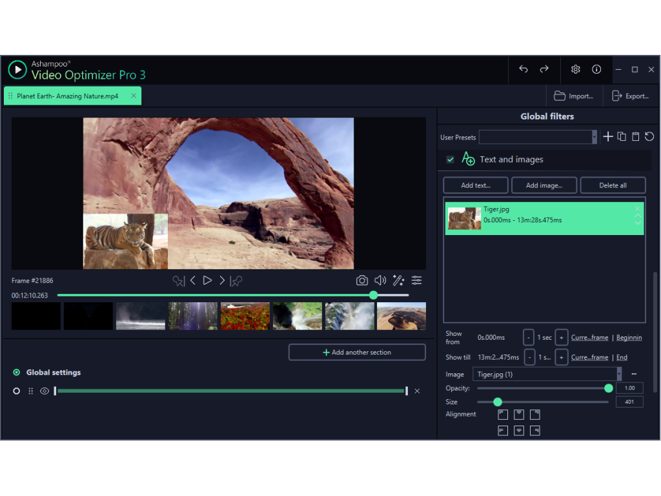The height and width of the screenshot is (496, 661).
Task: Click the End link for Show till
Action: pyautogui.click(x=622, y=357)
